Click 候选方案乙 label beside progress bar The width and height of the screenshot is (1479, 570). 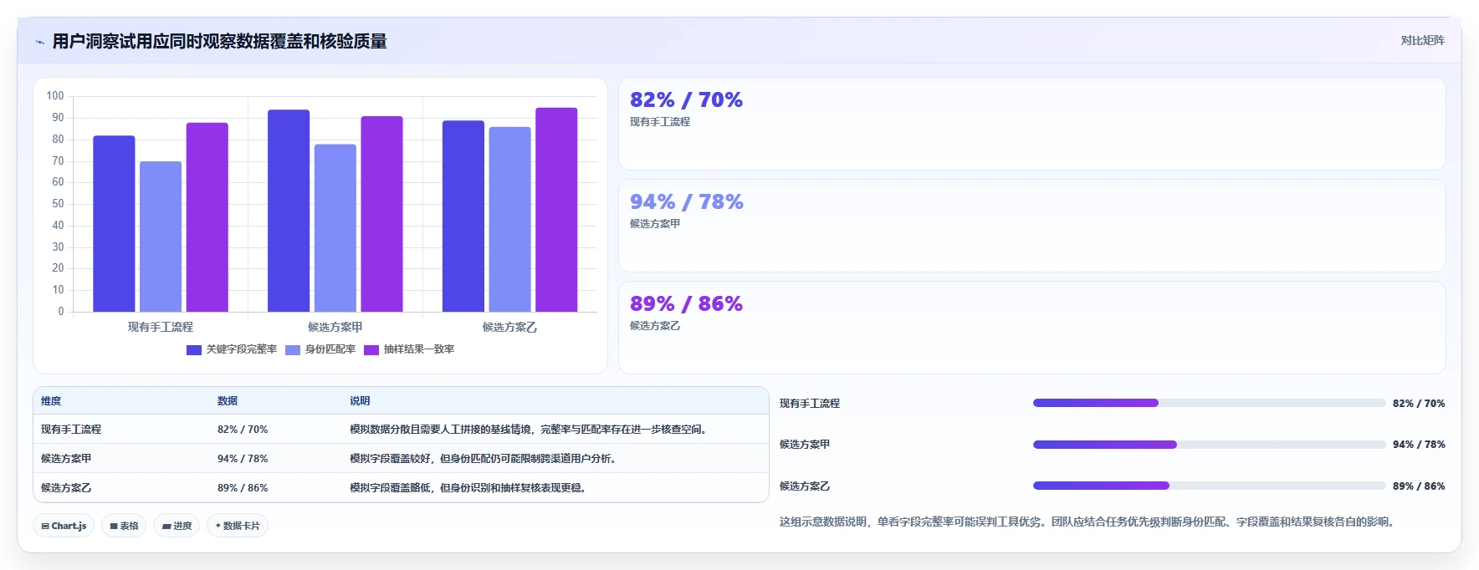[x=805, y=486]
